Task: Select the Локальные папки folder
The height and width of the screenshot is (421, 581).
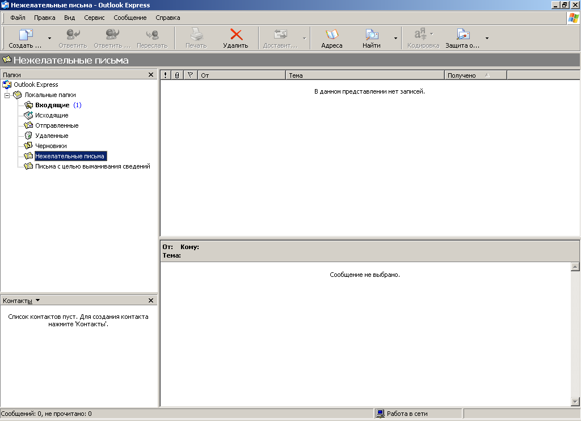Action: (50, 95)
